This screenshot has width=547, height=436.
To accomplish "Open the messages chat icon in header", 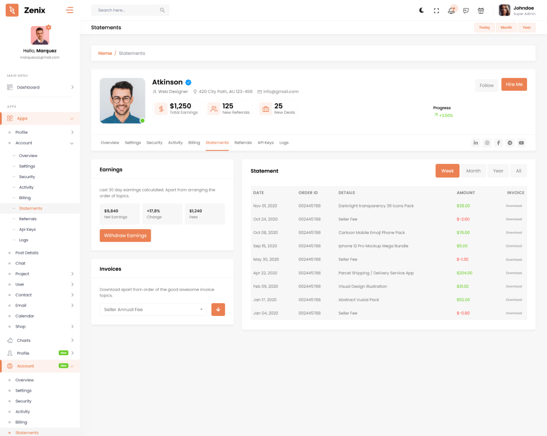I will click(466, 11).
